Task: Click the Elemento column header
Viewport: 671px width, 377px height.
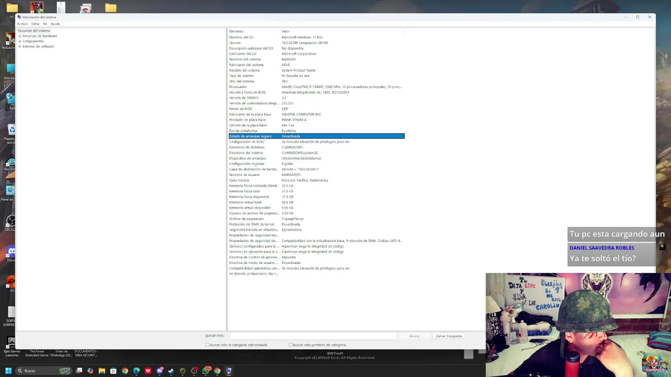Action: point(254,31)
